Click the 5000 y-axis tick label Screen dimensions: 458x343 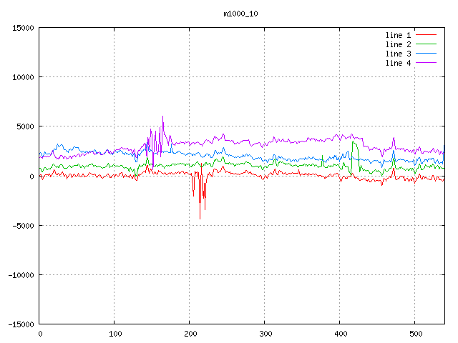[25, 126]
